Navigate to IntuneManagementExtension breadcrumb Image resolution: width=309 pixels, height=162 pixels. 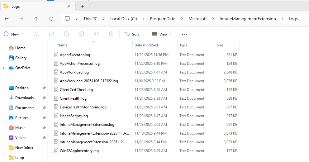248,19
